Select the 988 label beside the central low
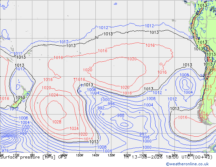This screenshot has width=216, height=167. 121,115
